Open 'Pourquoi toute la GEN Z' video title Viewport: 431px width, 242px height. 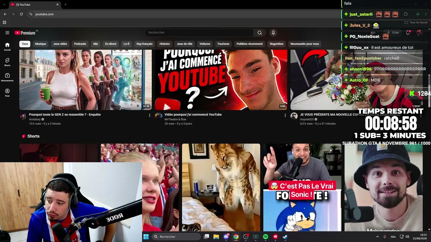(x=65, y=115)
